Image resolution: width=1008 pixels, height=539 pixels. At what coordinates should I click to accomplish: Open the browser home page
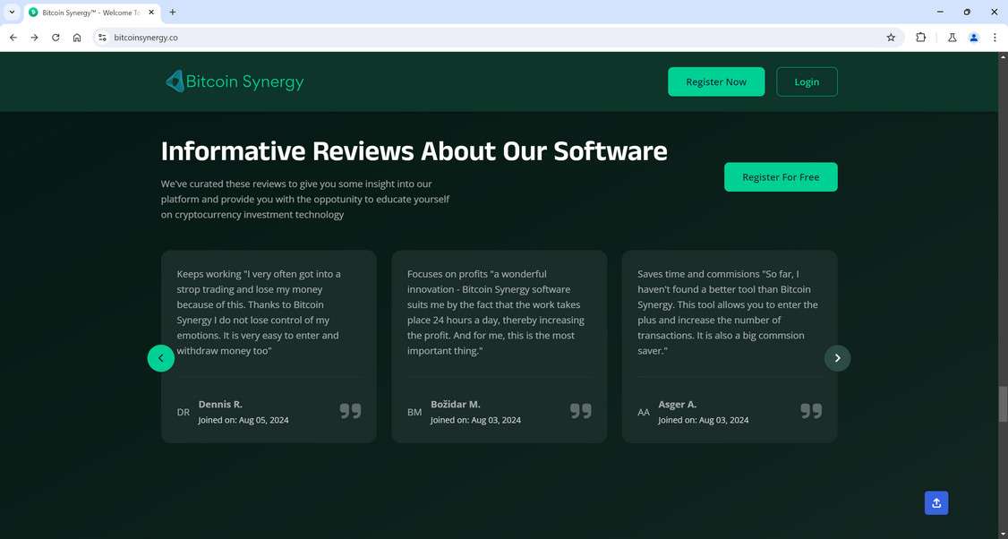(x=77, y=38)
